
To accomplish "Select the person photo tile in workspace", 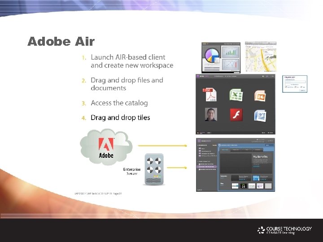I will [x=211, y=114].
